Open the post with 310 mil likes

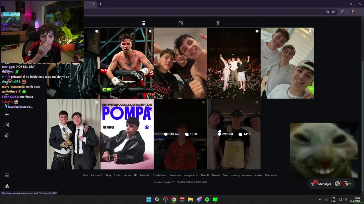coord(181,134)
